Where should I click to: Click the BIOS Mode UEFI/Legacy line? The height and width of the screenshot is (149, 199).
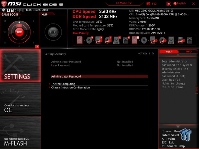(88, 29)
